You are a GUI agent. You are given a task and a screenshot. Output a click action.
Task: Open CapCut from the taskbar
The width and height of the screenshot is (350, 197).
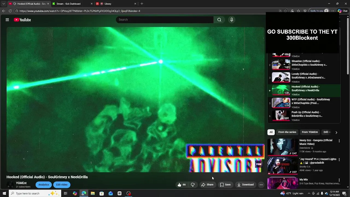point(119,193)
